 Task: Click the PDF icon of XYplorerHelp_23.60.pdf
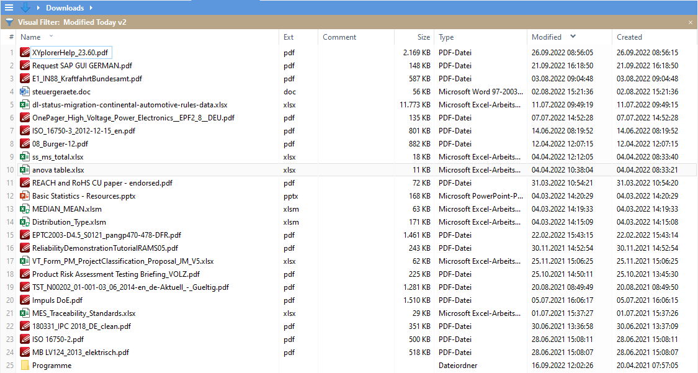[25, 53]
